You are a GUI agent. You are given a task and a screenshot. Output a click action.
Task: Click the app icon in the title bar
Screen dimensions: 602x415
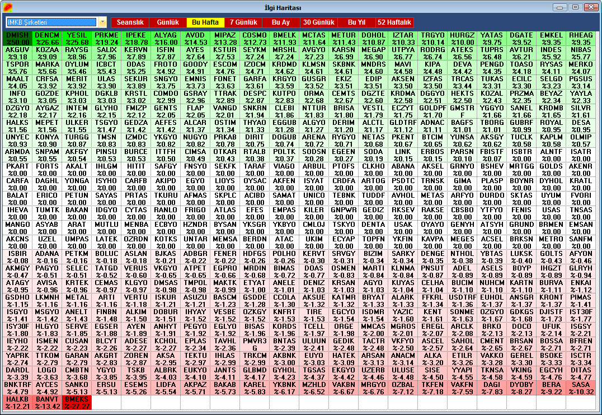8,7
